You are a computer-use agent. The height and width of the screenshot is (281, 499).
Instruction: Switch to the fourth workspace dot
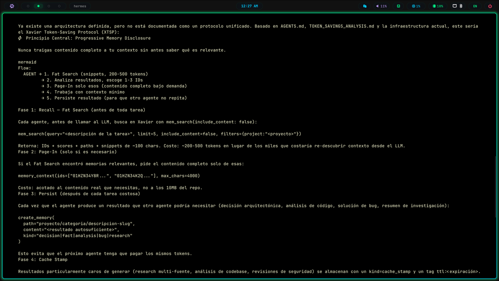coord(59,6)
